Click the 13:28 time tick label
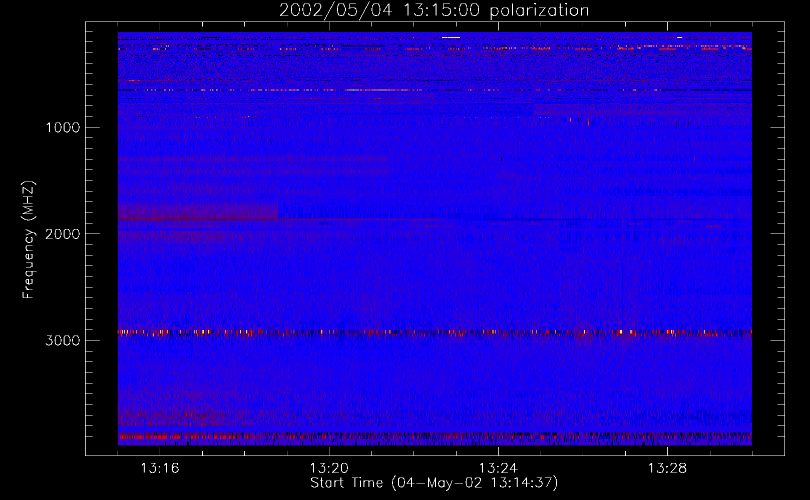Image resolution: width=810 pixels, height=500 pixels. pyautogui.click(x=667, y=468)
